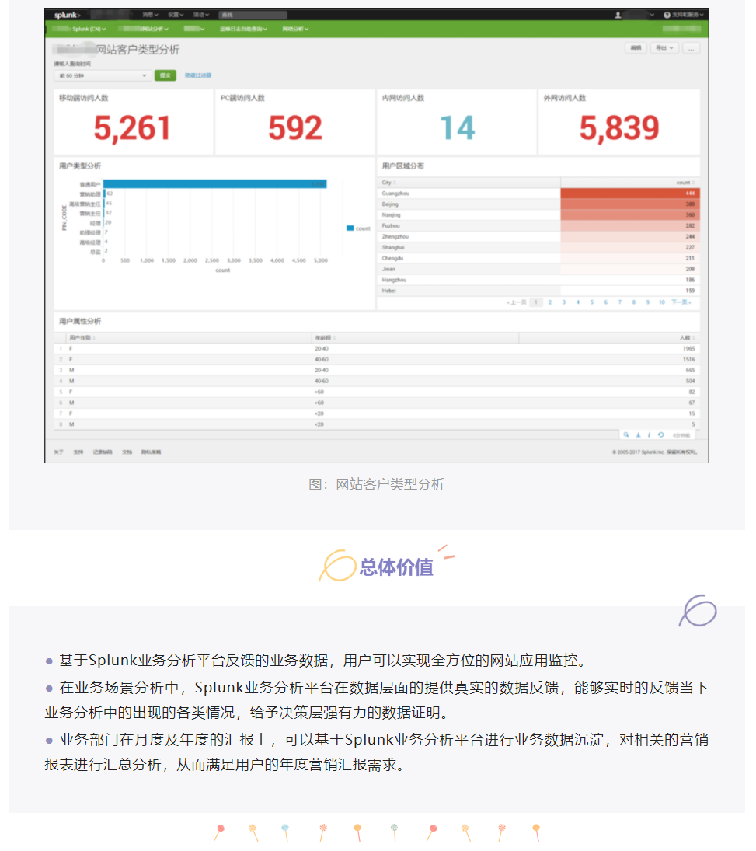Open the 活动 dropdown menu
The height and width of the screenshot is (851, 756).
click(x=201, y=16)
